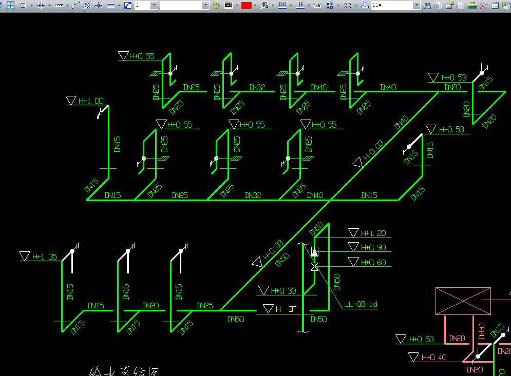511x376 pixels.
Task: Expand arrow beside dotted ruler icon
Action: point(67,6)
